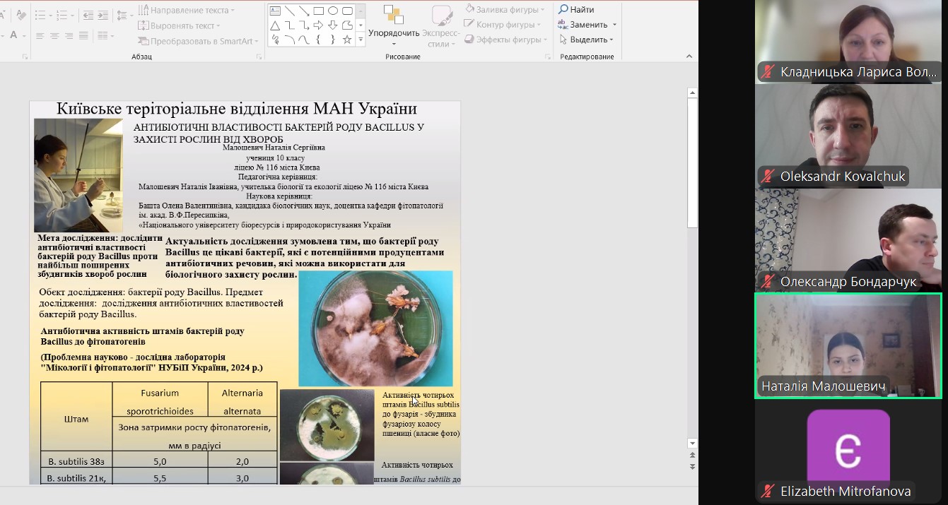This screenshot has width=948, height=505.
Task: Select Олександр Бондарчук's video tile
Action: click(x=848, y=240)
